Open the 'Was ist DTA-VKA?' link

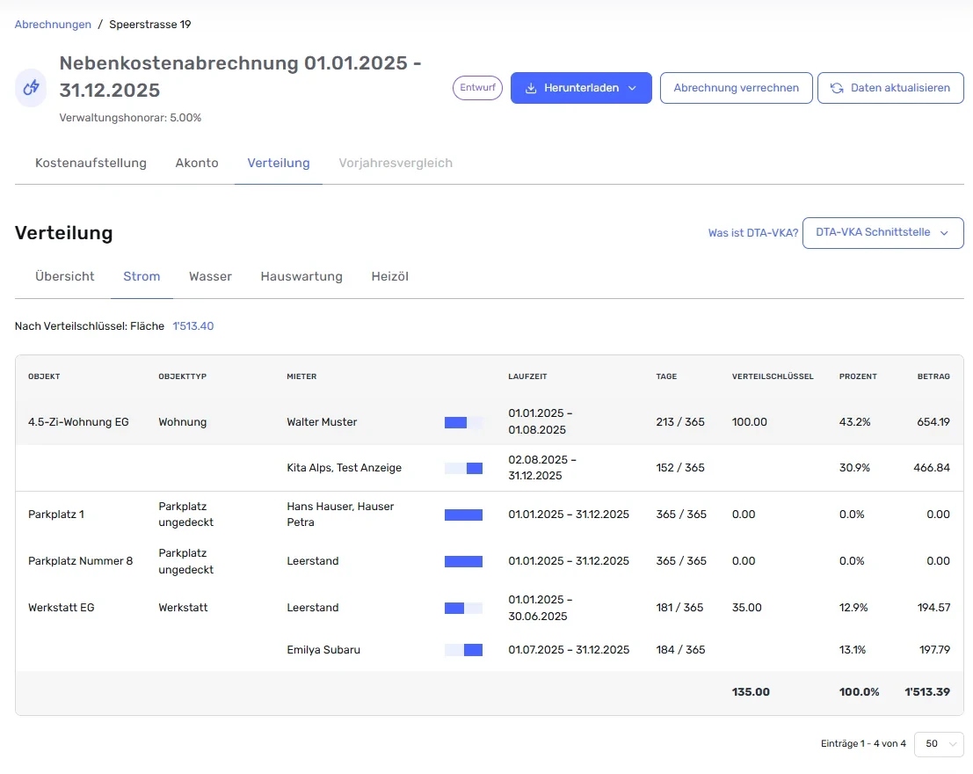(752, 233)
